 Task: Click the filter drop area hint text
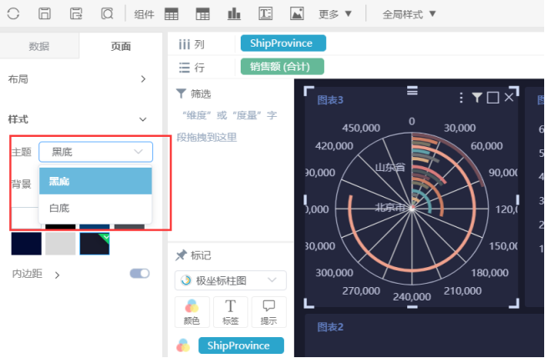tap(227, 126)
